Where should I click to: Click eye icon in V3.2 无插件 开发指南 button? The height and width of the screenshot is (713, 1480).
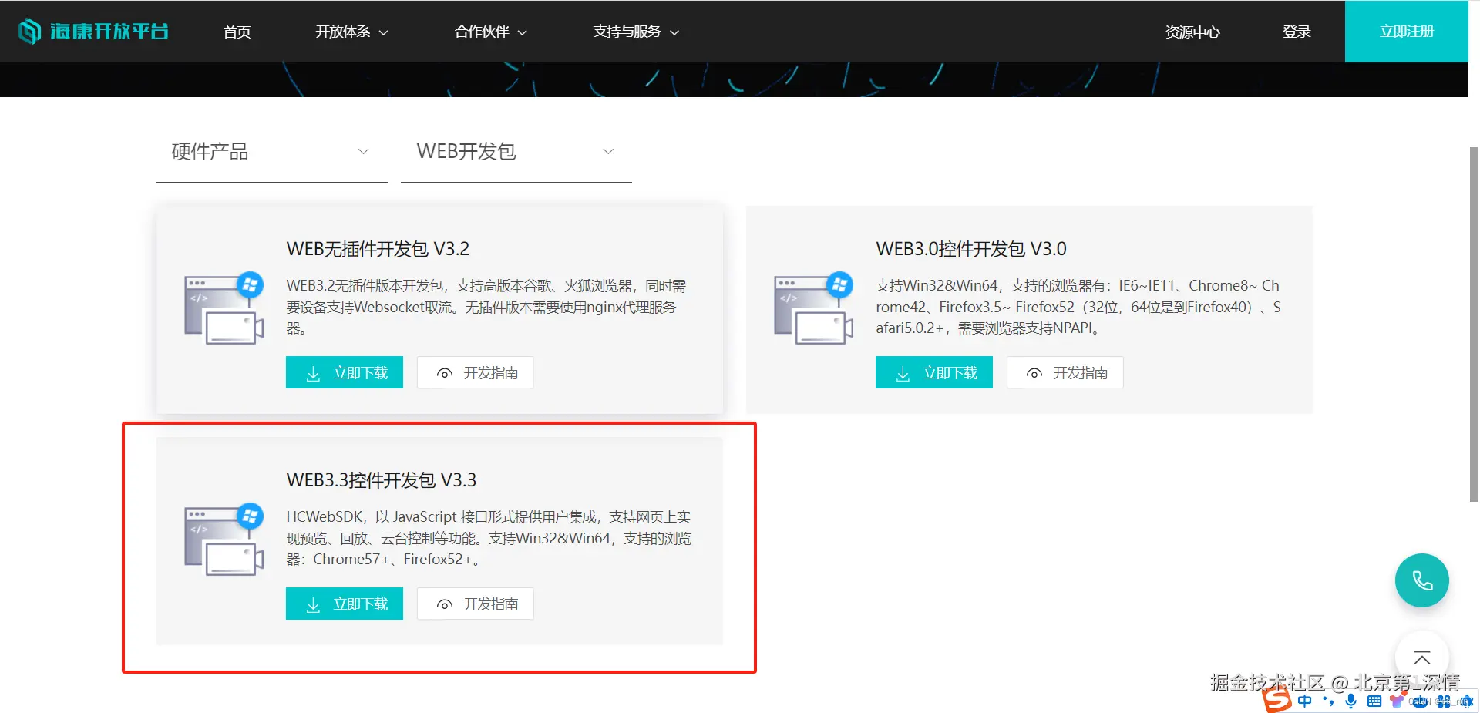coord(445,374)
